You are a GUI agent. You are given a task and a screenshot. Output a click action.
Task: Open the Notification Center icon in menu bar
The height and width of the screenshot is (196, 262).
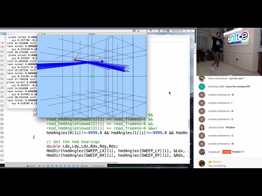(x=190, y=31)
